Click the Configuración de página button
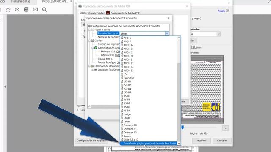Screen dimensions: 271x152 [91, 141]
